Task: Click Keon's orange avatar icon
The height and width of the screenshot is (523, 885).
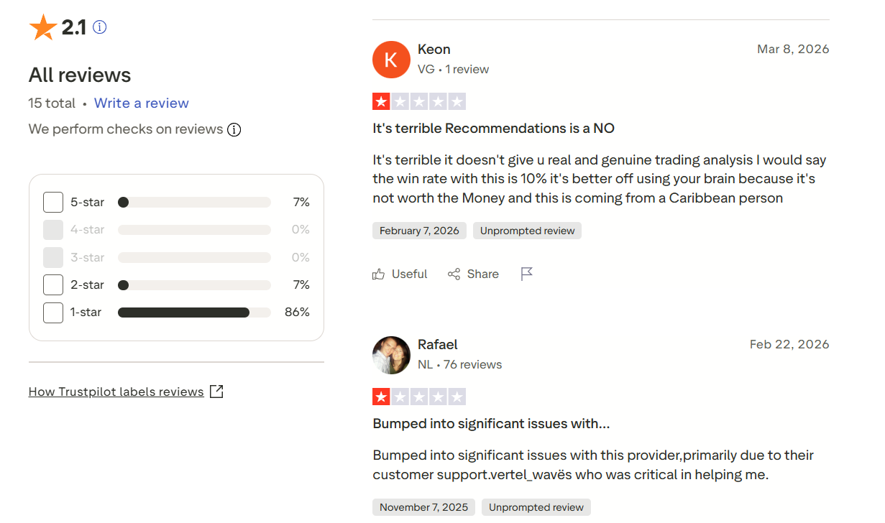Action: pos(391,60)
